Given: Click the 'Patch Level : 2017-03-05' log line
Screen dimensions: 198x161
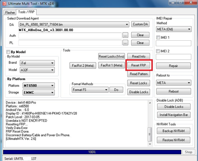Looking at the screenshot, I should click(23, 117).
